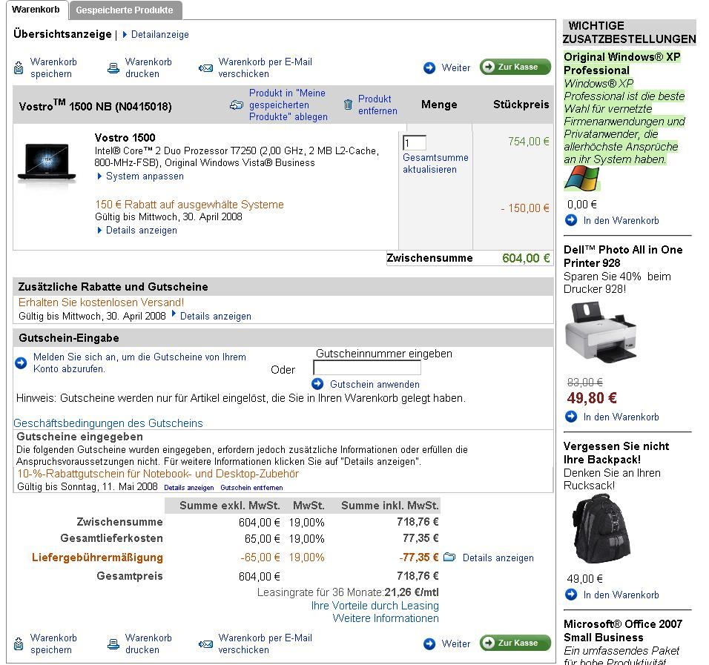The width and height of the screenshot is (709, 665).
Task: Click arrow icon under Printer 928 price
Action: (x=571, y=417)
